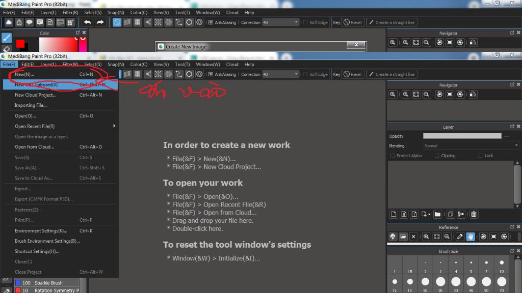This screenshot has width=522, height=293.
Task: Open snap settings gear in front window toolbar
Action: tap(199, 74)
